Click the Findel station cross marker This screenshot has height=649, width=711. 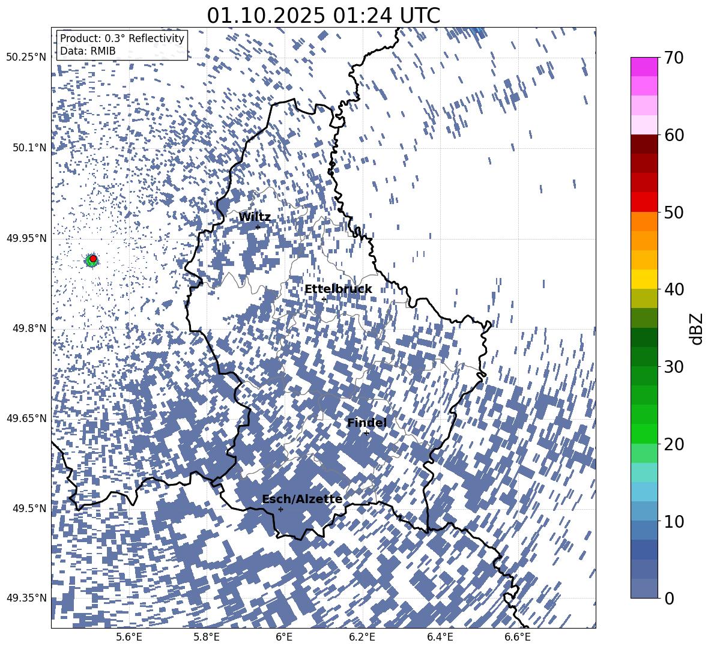point(366,433)
